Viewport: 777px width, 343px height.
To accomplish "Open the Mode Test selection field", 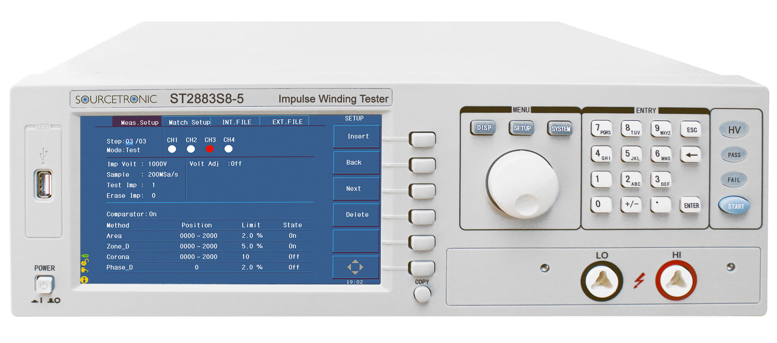I will click(132, 150).
